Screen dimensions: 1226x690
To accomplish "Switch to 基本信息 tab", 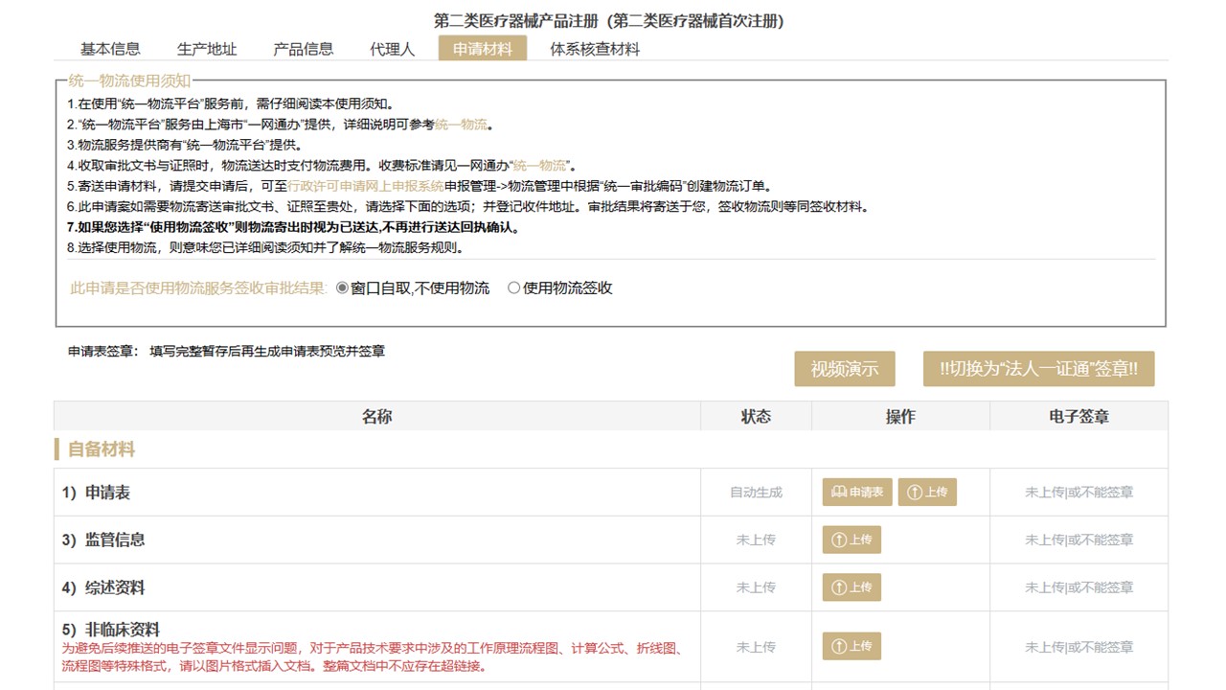I will click(110, 49).
